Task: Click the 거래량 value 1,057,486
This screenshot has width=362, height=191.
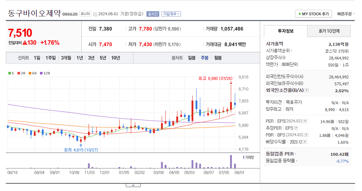Action: [232, 29]
